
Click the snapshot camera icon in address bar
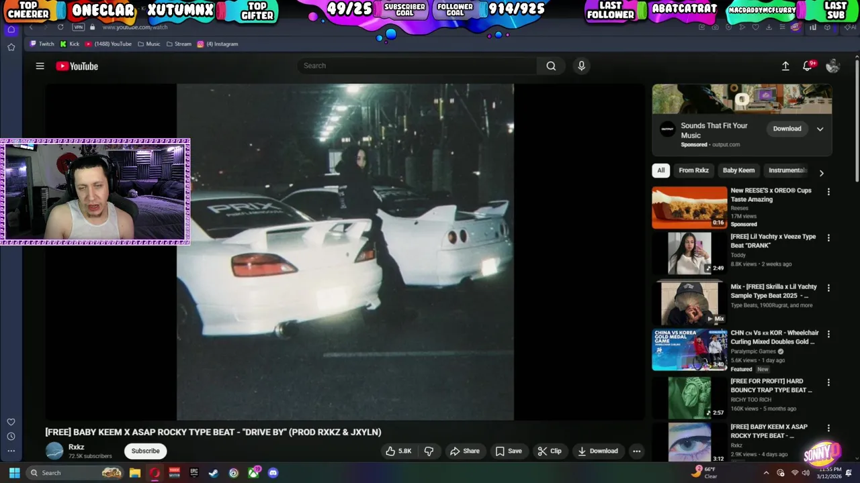(x=715, y=28)
